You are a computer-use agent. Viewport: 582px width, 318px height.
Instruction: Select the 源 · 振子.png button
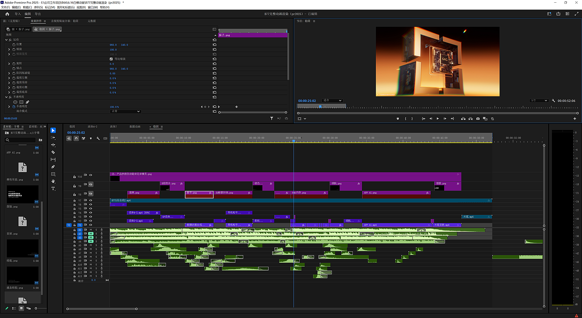click(x=18, y=29)
